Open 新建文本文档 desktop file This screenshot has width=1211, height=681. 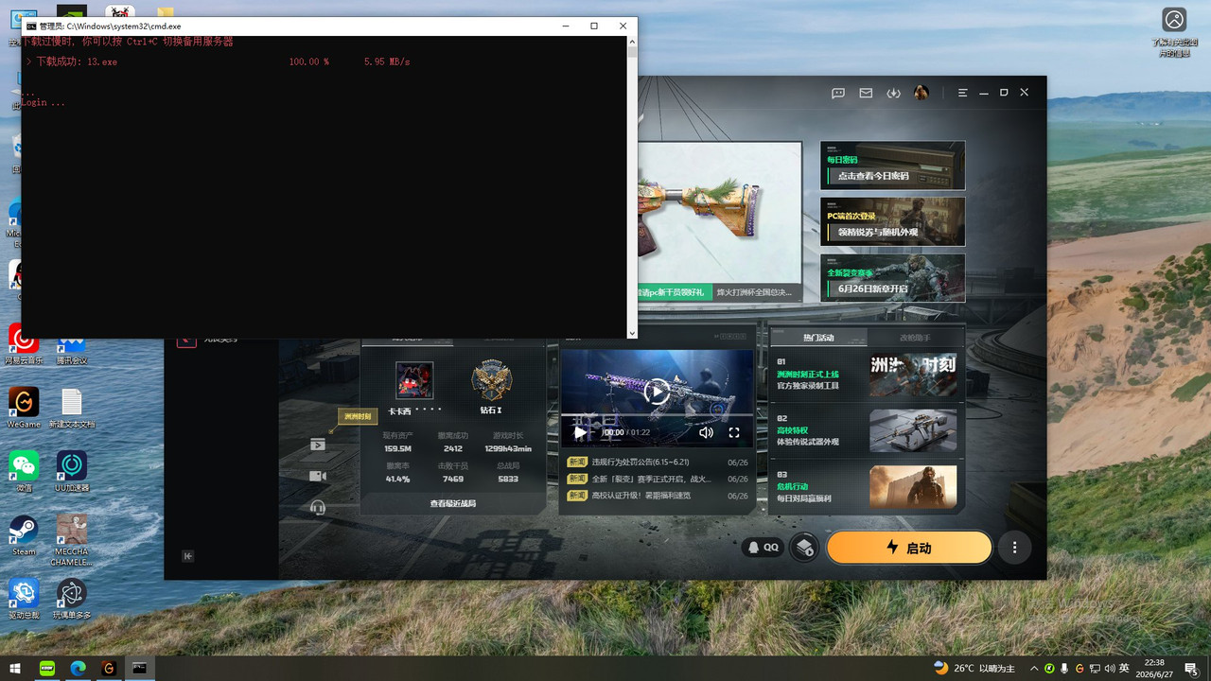[72, 408]
